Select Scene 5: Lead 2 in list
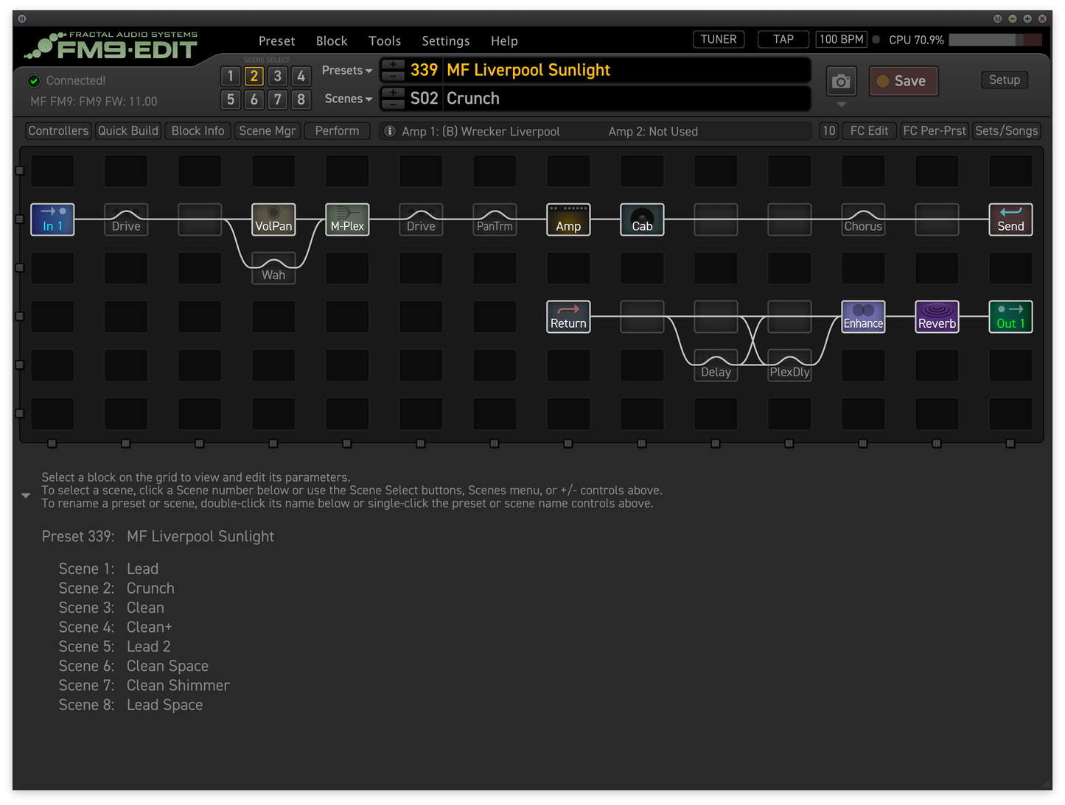The image size is (1065, 805). (115, 647)
